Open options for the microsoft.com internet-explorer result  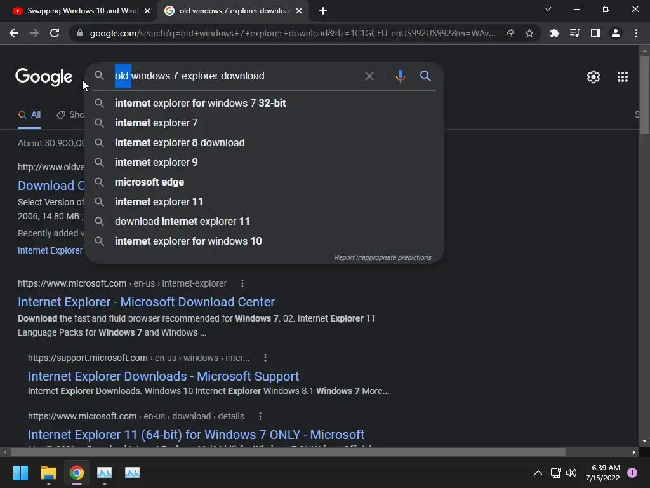point(242,284)
